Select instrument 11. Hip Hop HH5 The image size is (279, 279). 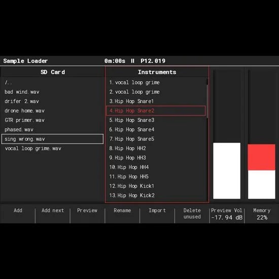156,177
